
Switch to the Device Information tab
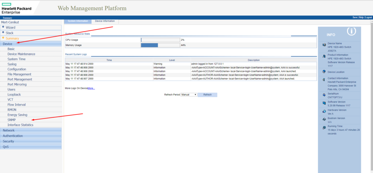point(105,21)
